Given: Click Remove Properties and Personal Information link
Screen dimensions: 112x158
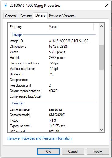Looking at the screenshot, I should (39, 138).
